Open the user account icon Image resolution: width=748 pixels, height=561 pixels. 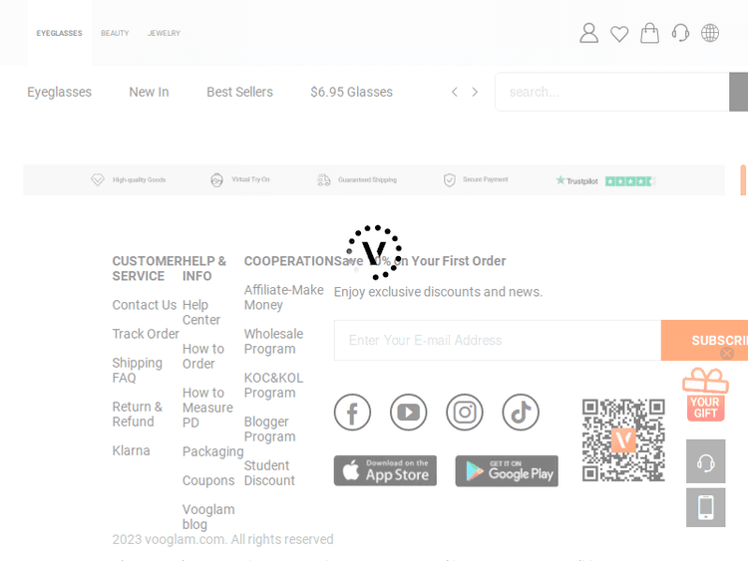pos(589,33)
